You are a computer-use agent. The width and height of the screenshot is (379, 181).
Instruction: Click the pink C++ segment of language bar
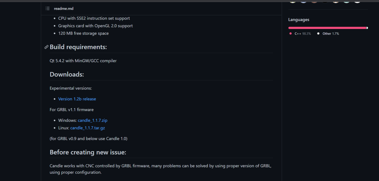(x=327, y=28)
